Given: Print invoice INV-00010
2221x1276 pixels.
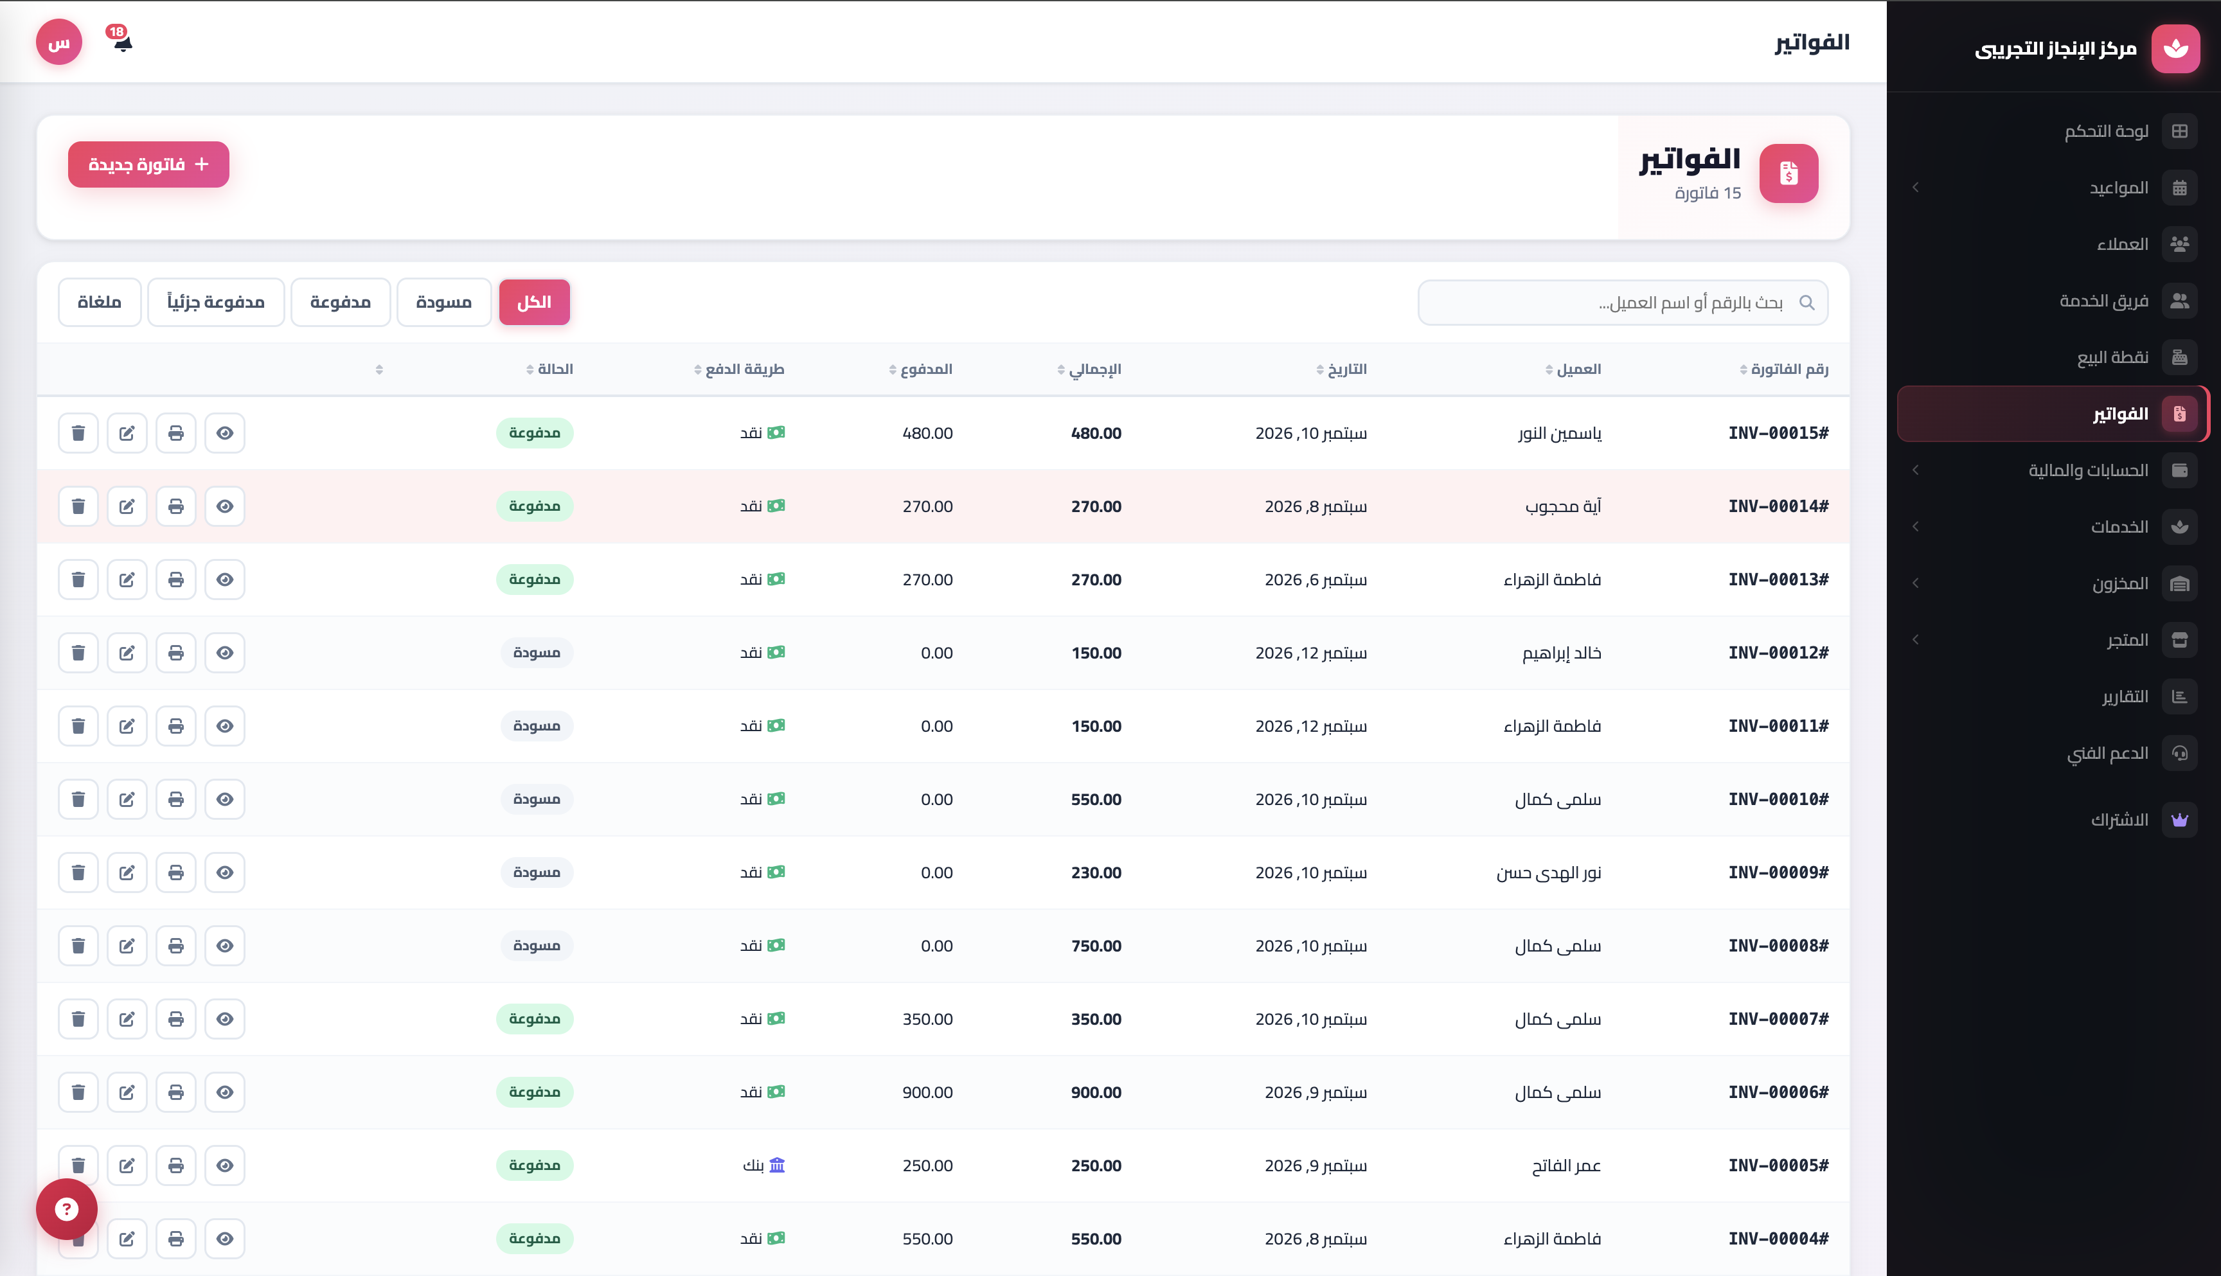Looking at the screenshot, I should coord(176,799).
